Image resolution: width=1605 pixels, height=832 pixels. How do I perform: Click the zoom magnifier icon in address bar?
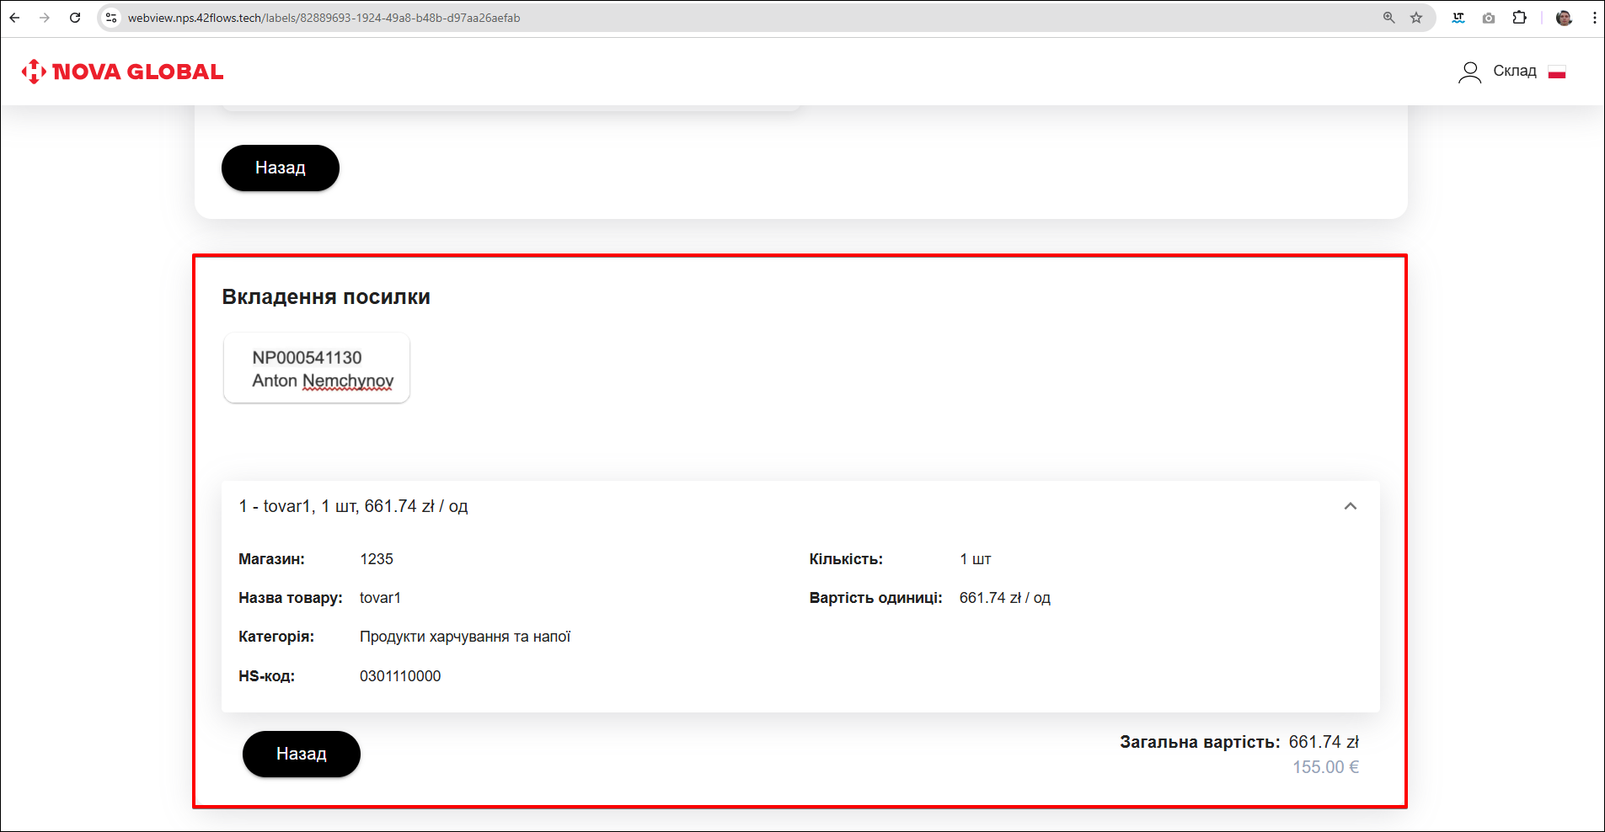coord(1388,18)
